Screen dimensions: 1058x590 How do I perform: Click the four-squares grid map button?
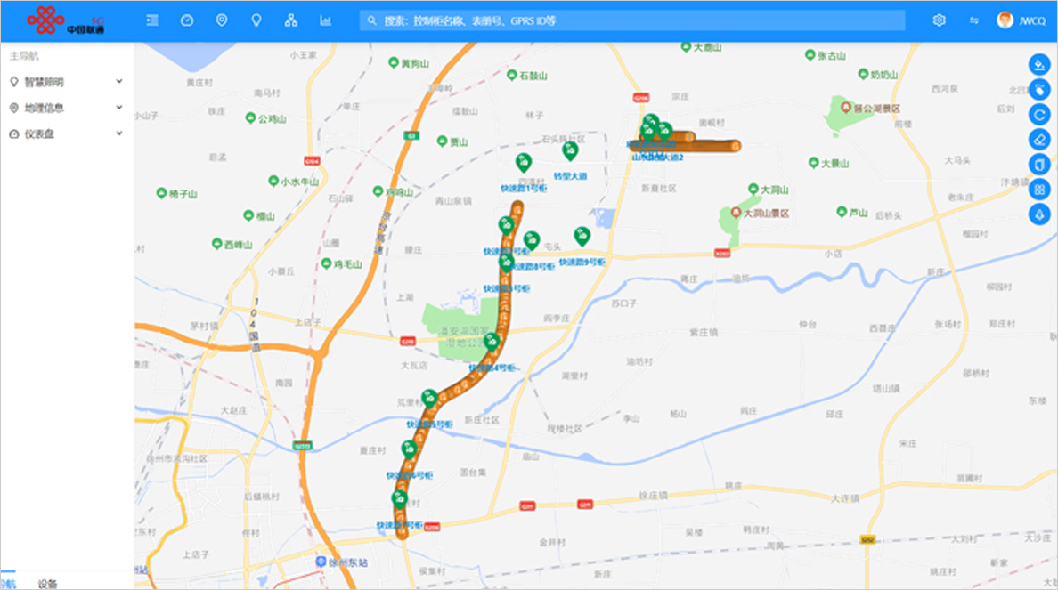(x=1039, y=189)
